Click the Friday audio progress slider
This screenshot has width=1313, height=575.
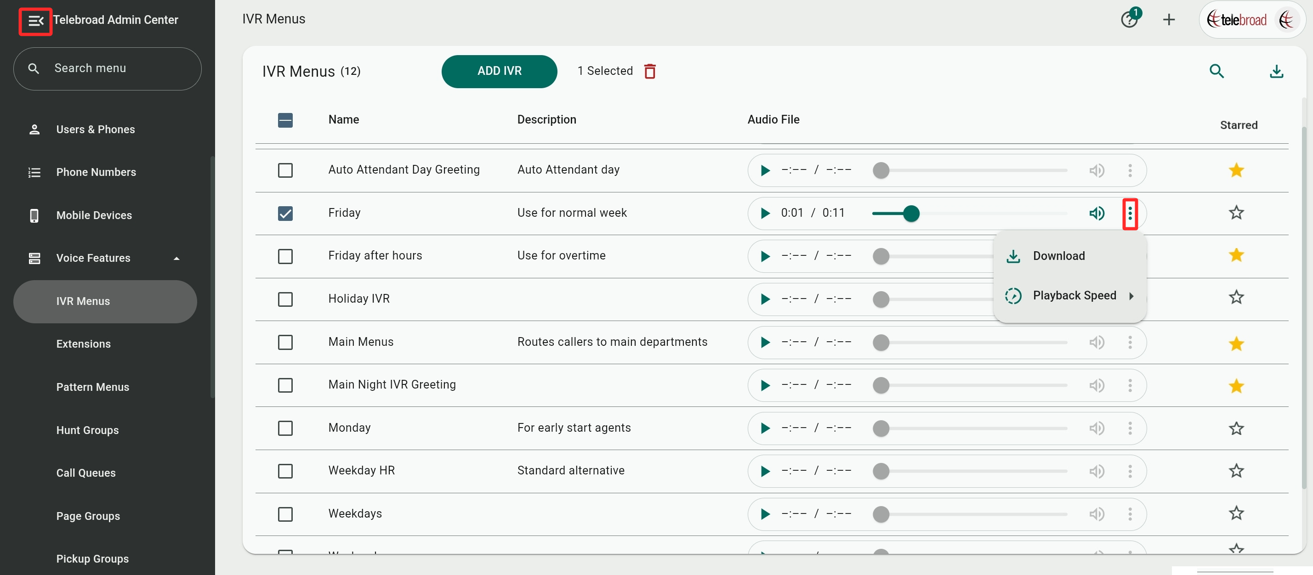tap(968, 213)
